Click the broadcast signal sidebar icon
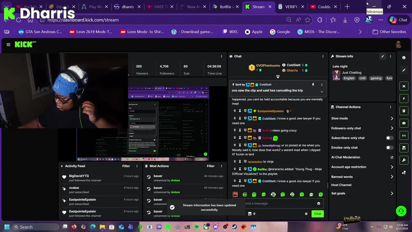Viewport: 412px width, 232px height. (x=404, y=136)
